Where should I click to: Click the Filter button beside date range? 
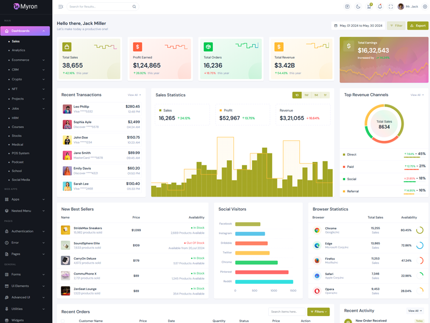(x=396, y=25)
